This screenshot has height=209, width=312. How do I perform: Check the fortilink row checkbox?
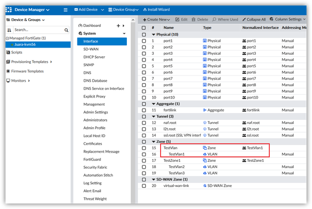(x=144, y=110)
